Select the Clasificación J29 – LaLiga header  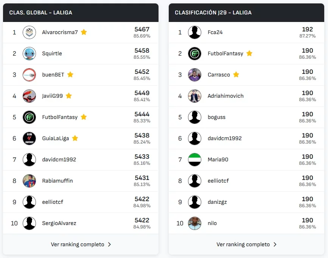[213, 13]
